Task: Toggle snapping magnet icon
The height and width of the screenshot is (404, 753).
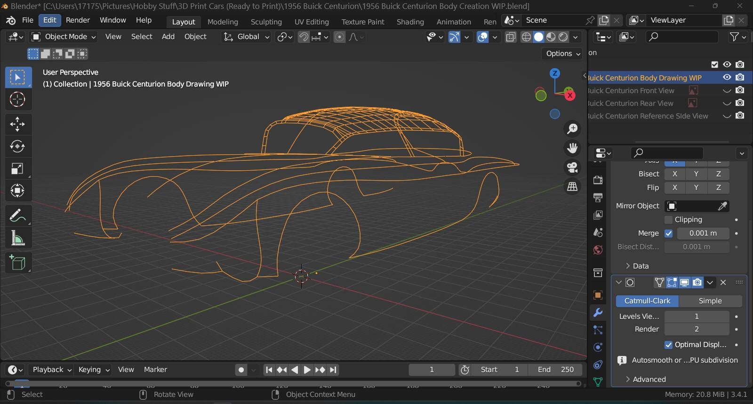Action: (x=304, y=37)
